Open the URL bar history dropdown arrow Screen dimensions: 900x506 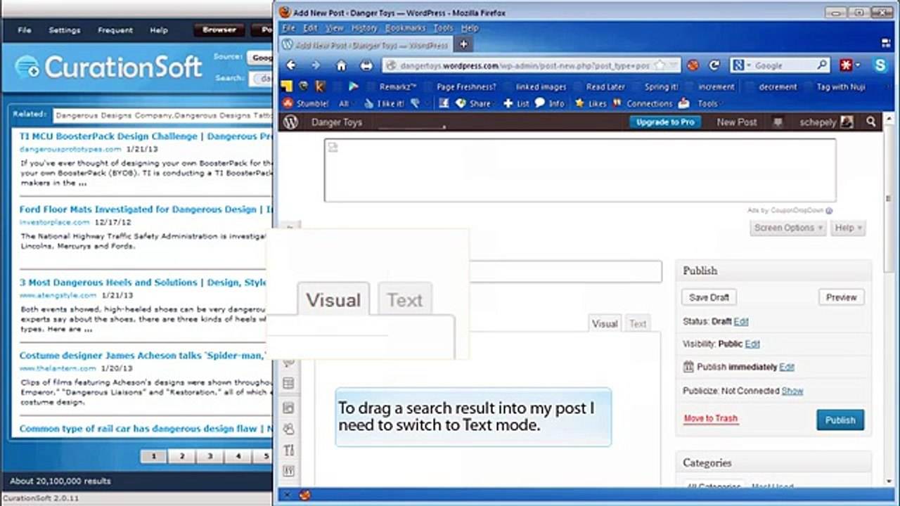[674, 65]
